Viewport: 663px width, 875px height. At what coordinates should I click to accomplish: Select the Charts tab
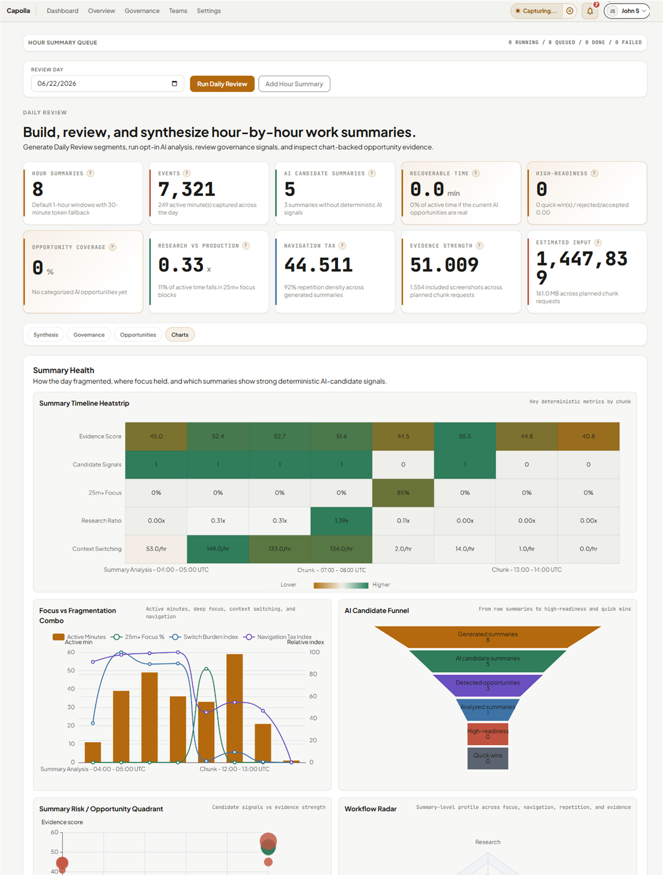click(x=180, y=335)
